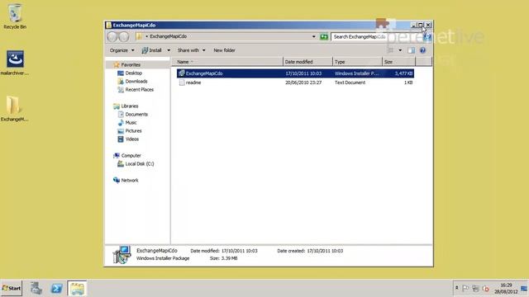The width and height of the screenshot is (529, 297).
Task: Open Server Manager from the taskbar
Action: [36, 288]
